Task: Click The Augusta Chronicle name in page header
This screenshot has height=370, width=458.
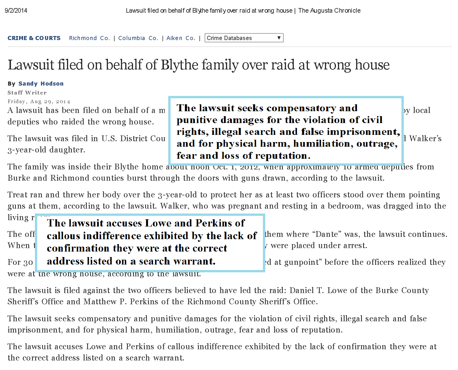Action: [329, 11]
